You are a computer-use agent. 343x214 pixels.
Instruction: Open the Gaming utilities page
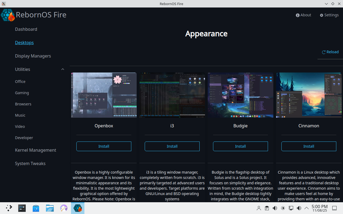[x=22, y=93]
